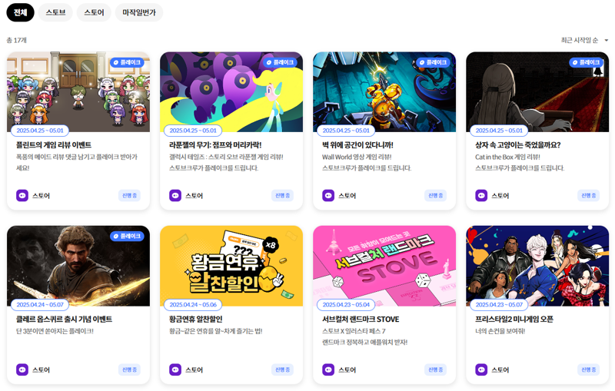Open the 황금연휴 알찬할인 banner image
This screenshot has height=391, width=615.
click(231, 266)
